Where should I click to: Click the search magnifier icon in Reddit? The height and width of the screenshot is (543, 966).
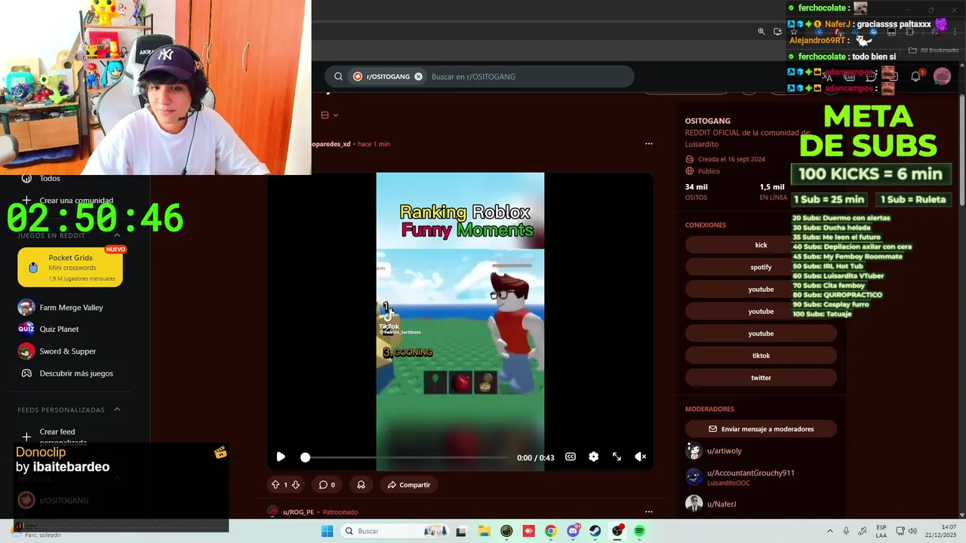[x=339, y=76]
